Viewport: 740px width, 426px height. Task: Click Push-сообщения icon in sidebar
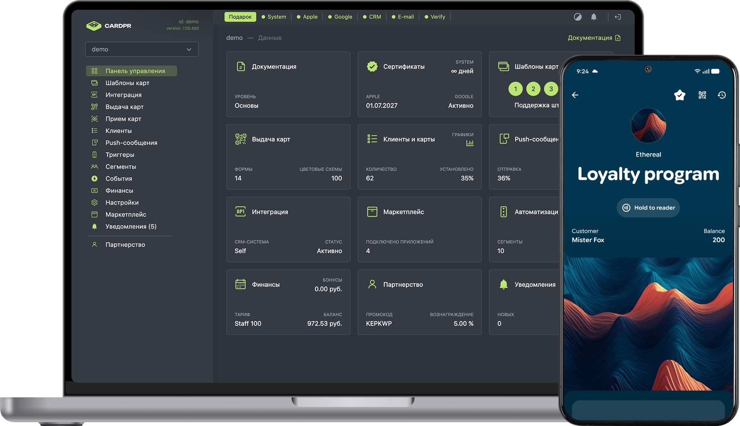[94, 143]
